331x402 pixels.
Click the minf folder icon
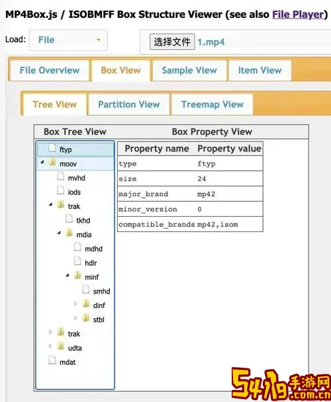[77, 276]
